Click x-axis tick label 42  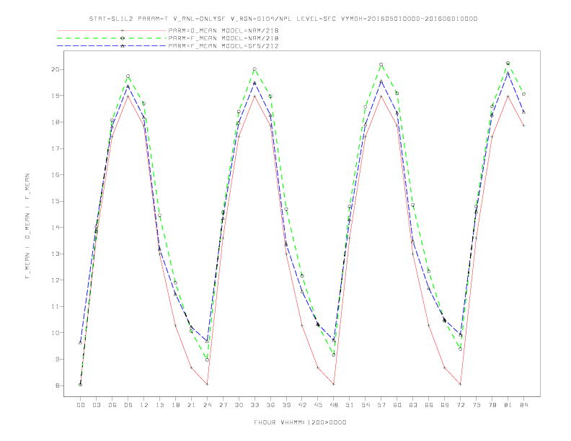pyautogui.click(x=302, y=405)
